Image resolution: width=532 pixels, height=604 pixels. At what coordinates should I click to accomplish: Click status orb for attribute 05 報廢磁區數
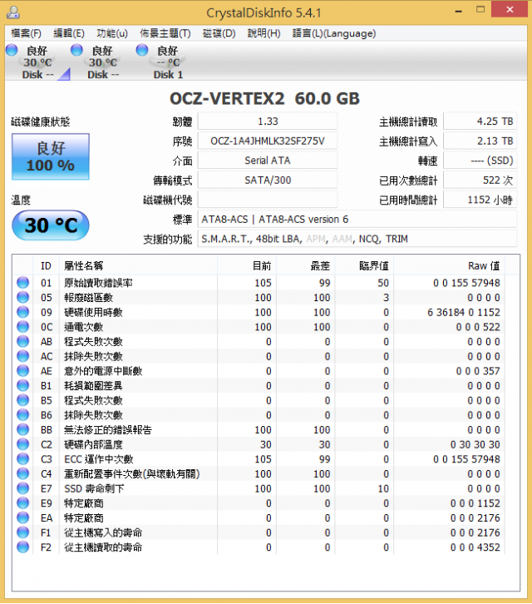coord(22,297)
